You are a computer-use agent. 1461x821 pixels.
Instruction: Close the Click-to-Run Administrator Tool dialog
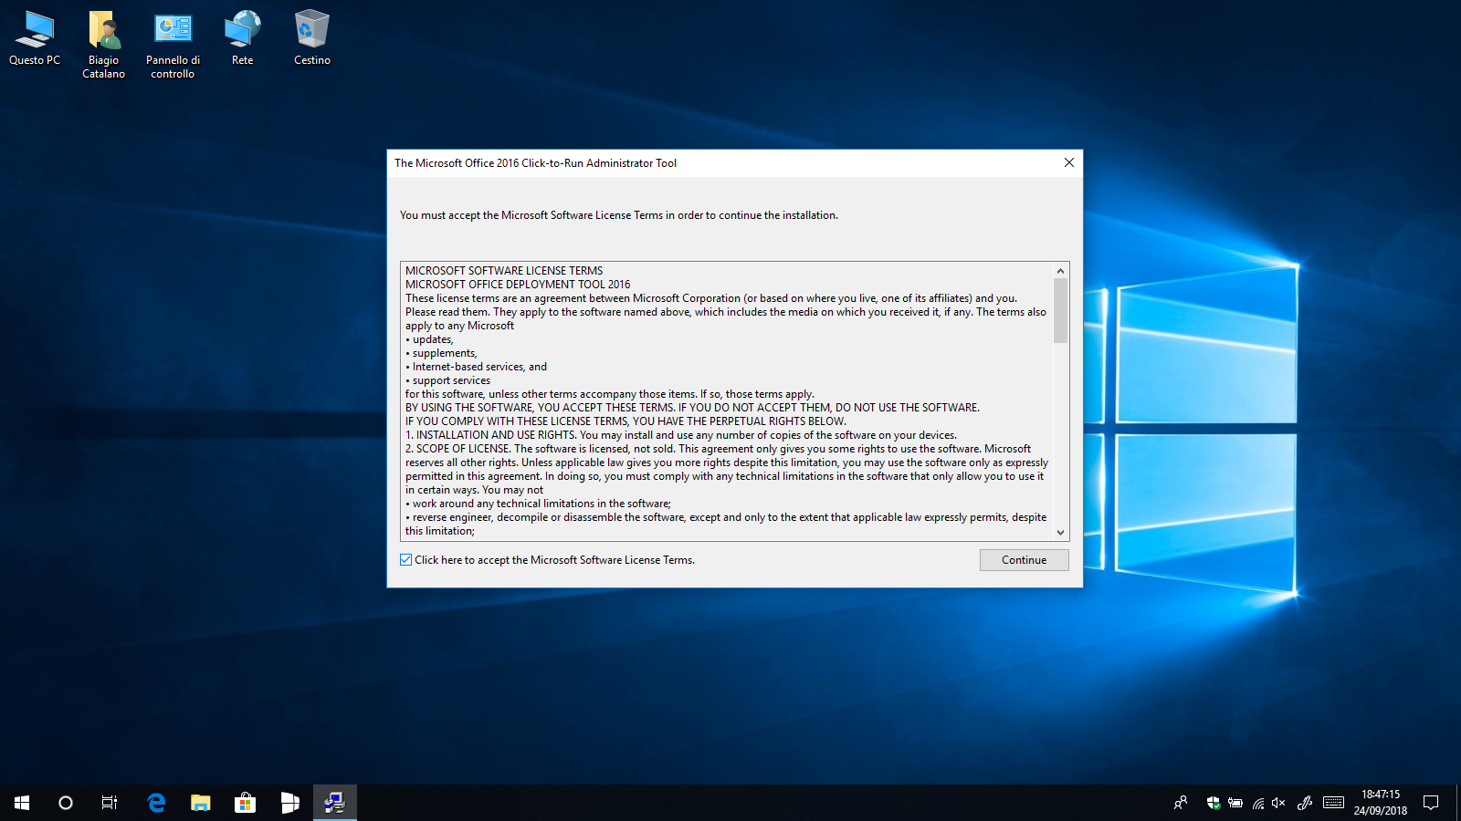(1068, 163)
